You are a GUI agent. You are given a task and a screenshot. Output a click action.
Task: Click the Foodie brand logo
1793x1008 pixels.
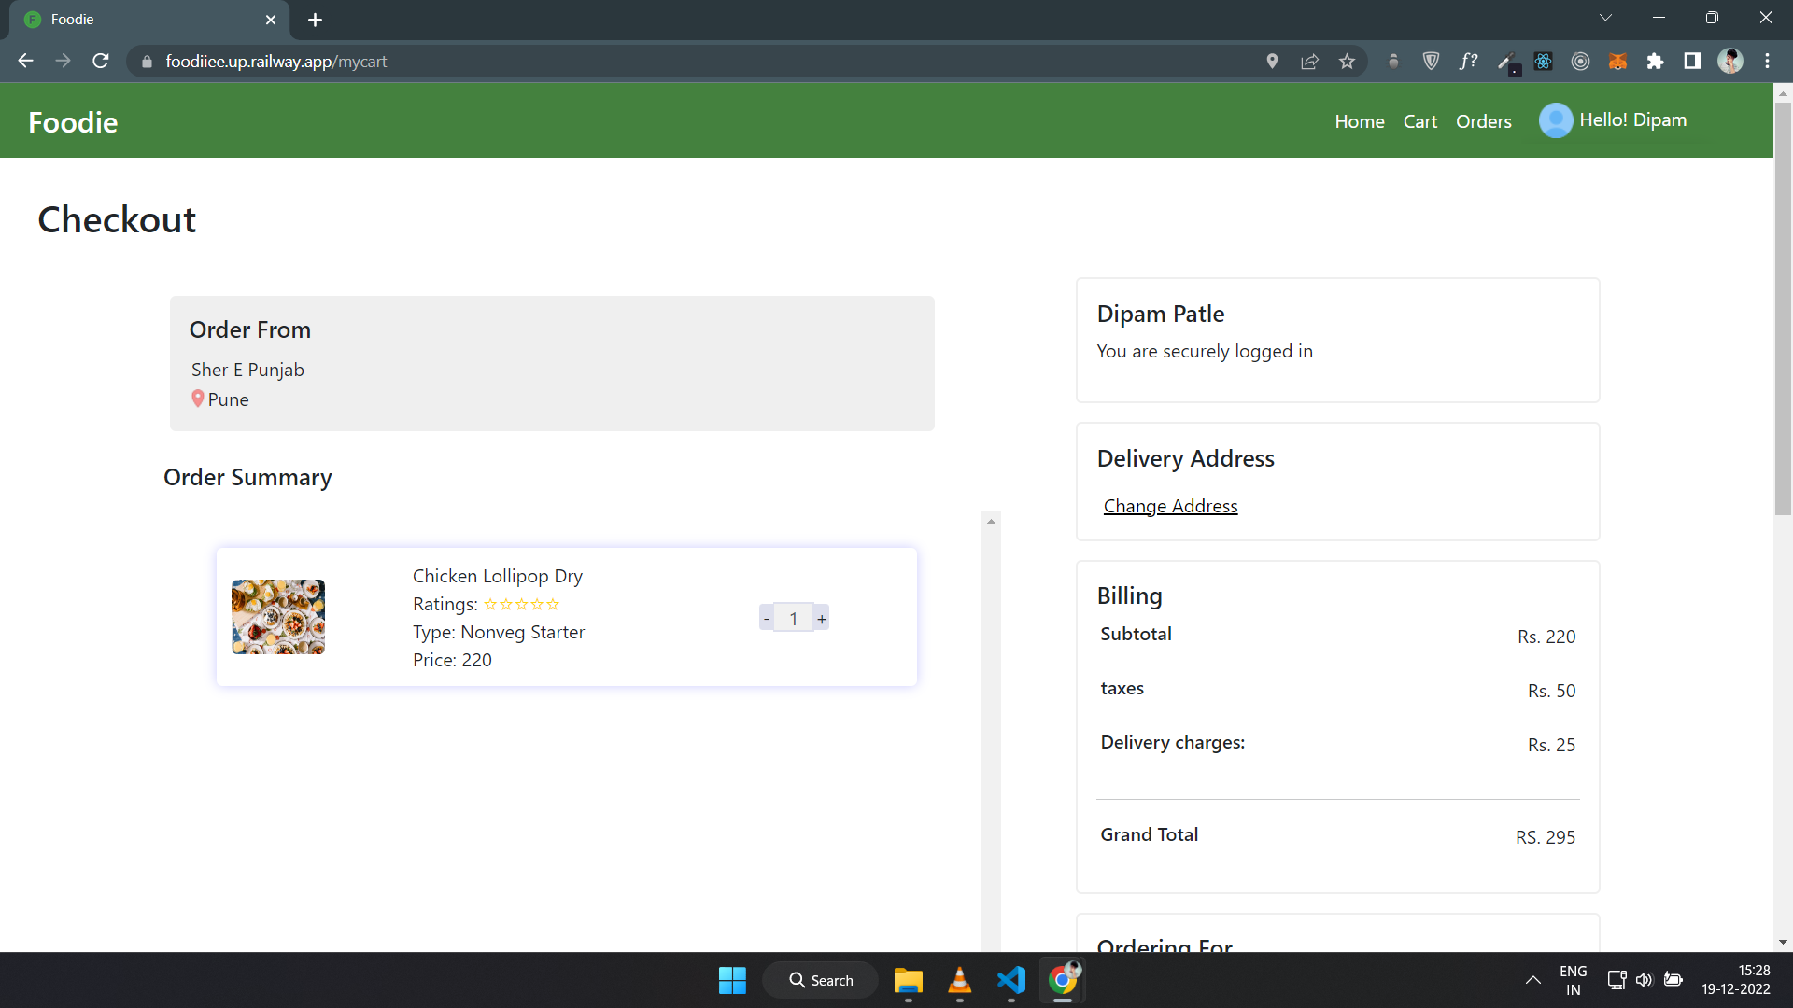click(73, 122)
